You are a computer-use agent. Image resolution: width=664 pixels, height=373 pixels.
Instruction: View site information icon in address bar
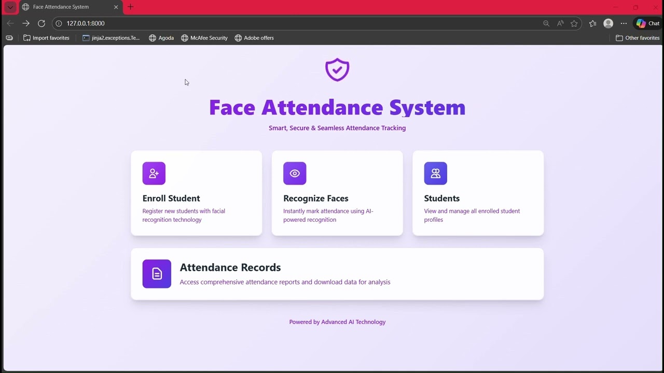[x=59, y=23]
